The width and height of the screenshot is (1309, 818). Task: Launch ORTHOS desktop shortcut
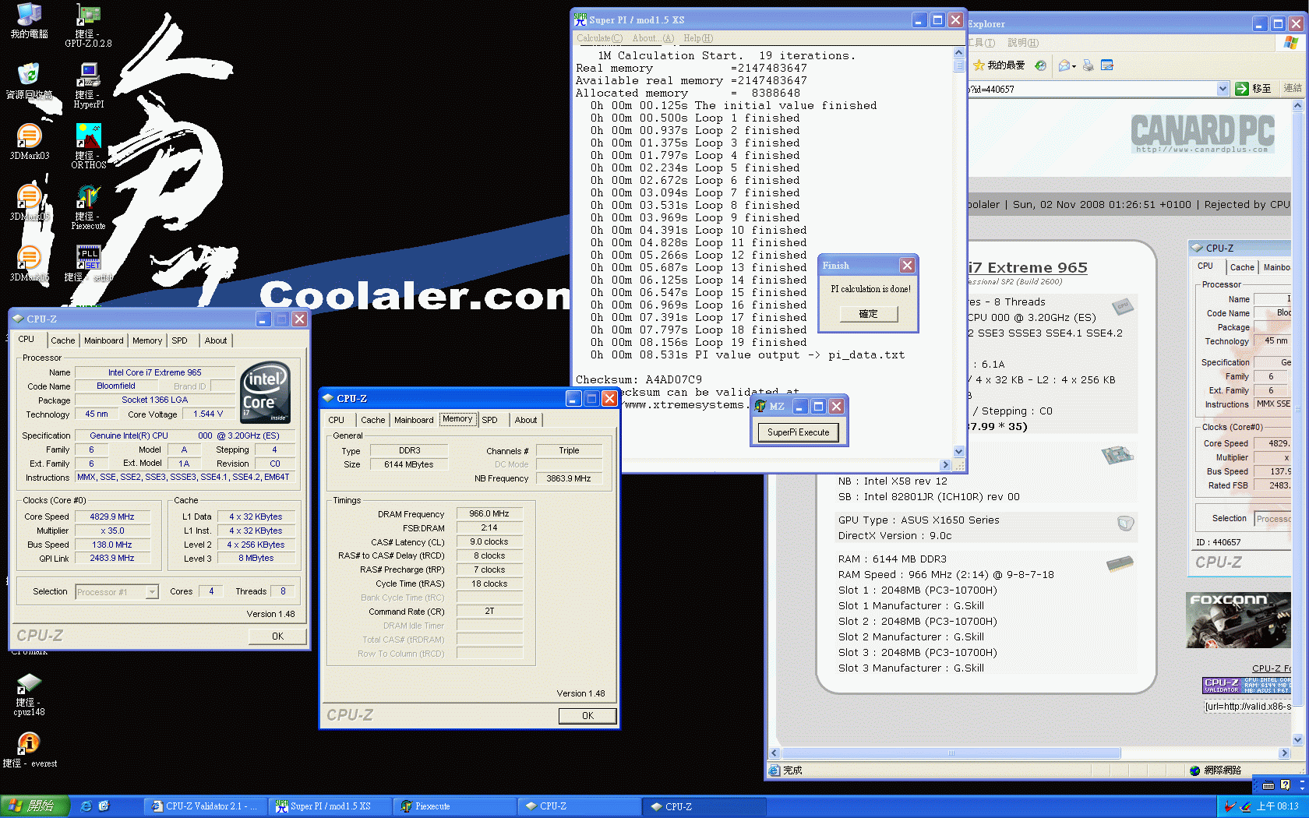coord(88,146)
